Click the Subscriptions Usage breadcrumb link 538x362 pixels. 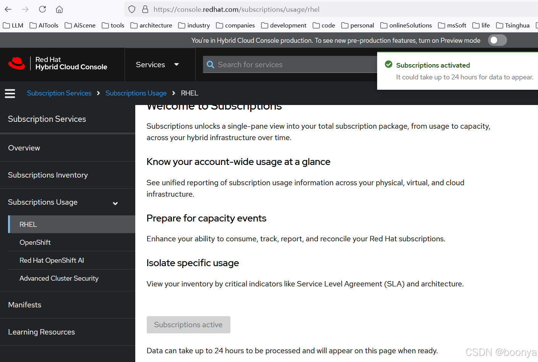136,93
